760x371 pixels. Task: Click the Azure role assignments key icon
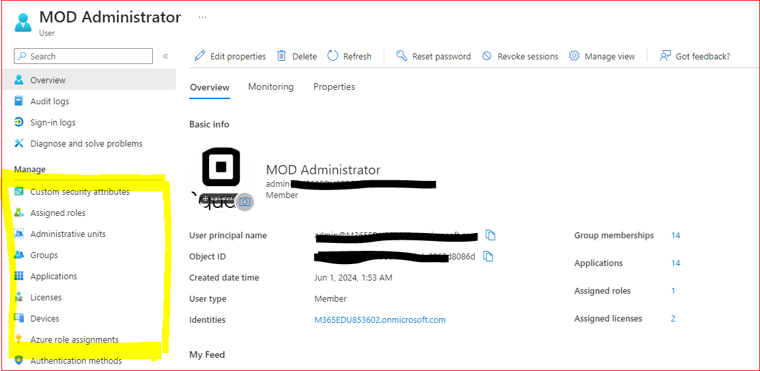(x=19, y=339)
